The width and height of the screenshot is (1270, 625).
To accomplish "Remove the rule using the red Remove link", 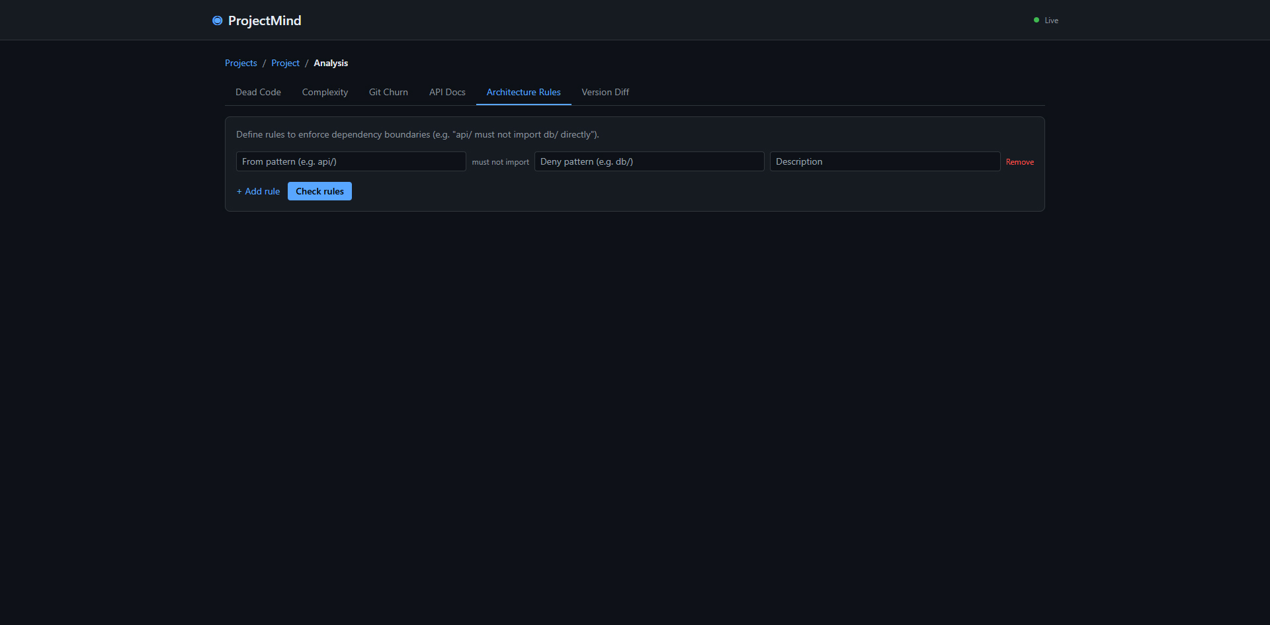I will click(1019, 162).
